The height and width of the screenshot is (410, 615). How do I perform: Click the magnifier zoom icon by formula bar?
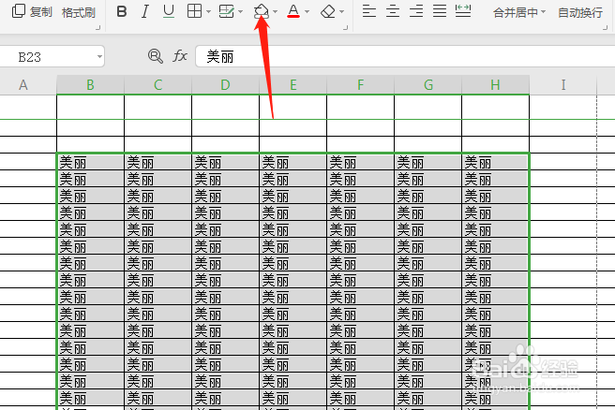156,56
